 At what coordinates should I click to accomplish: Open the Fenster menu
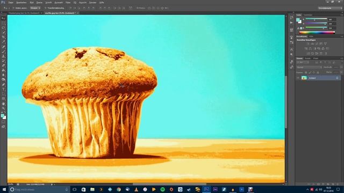pyautogui.click(x=92, y=2)
